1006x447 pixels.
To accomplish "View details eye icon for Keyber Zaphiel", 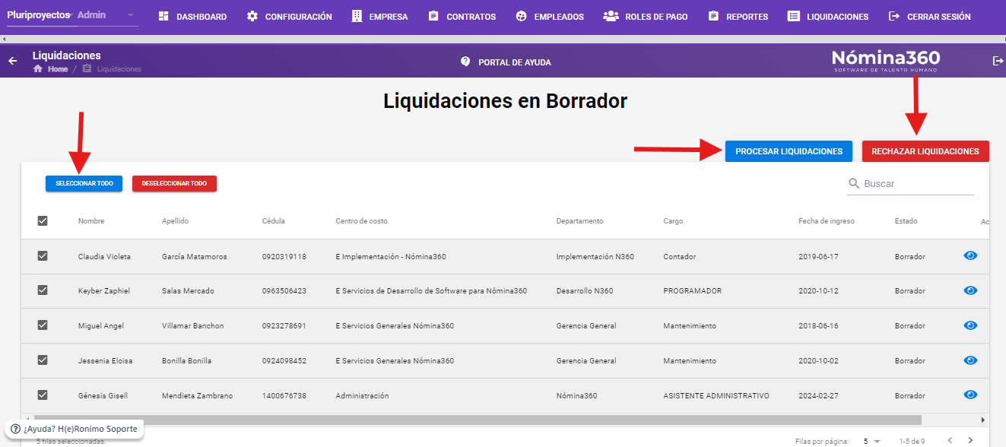I will coord(970,291).
